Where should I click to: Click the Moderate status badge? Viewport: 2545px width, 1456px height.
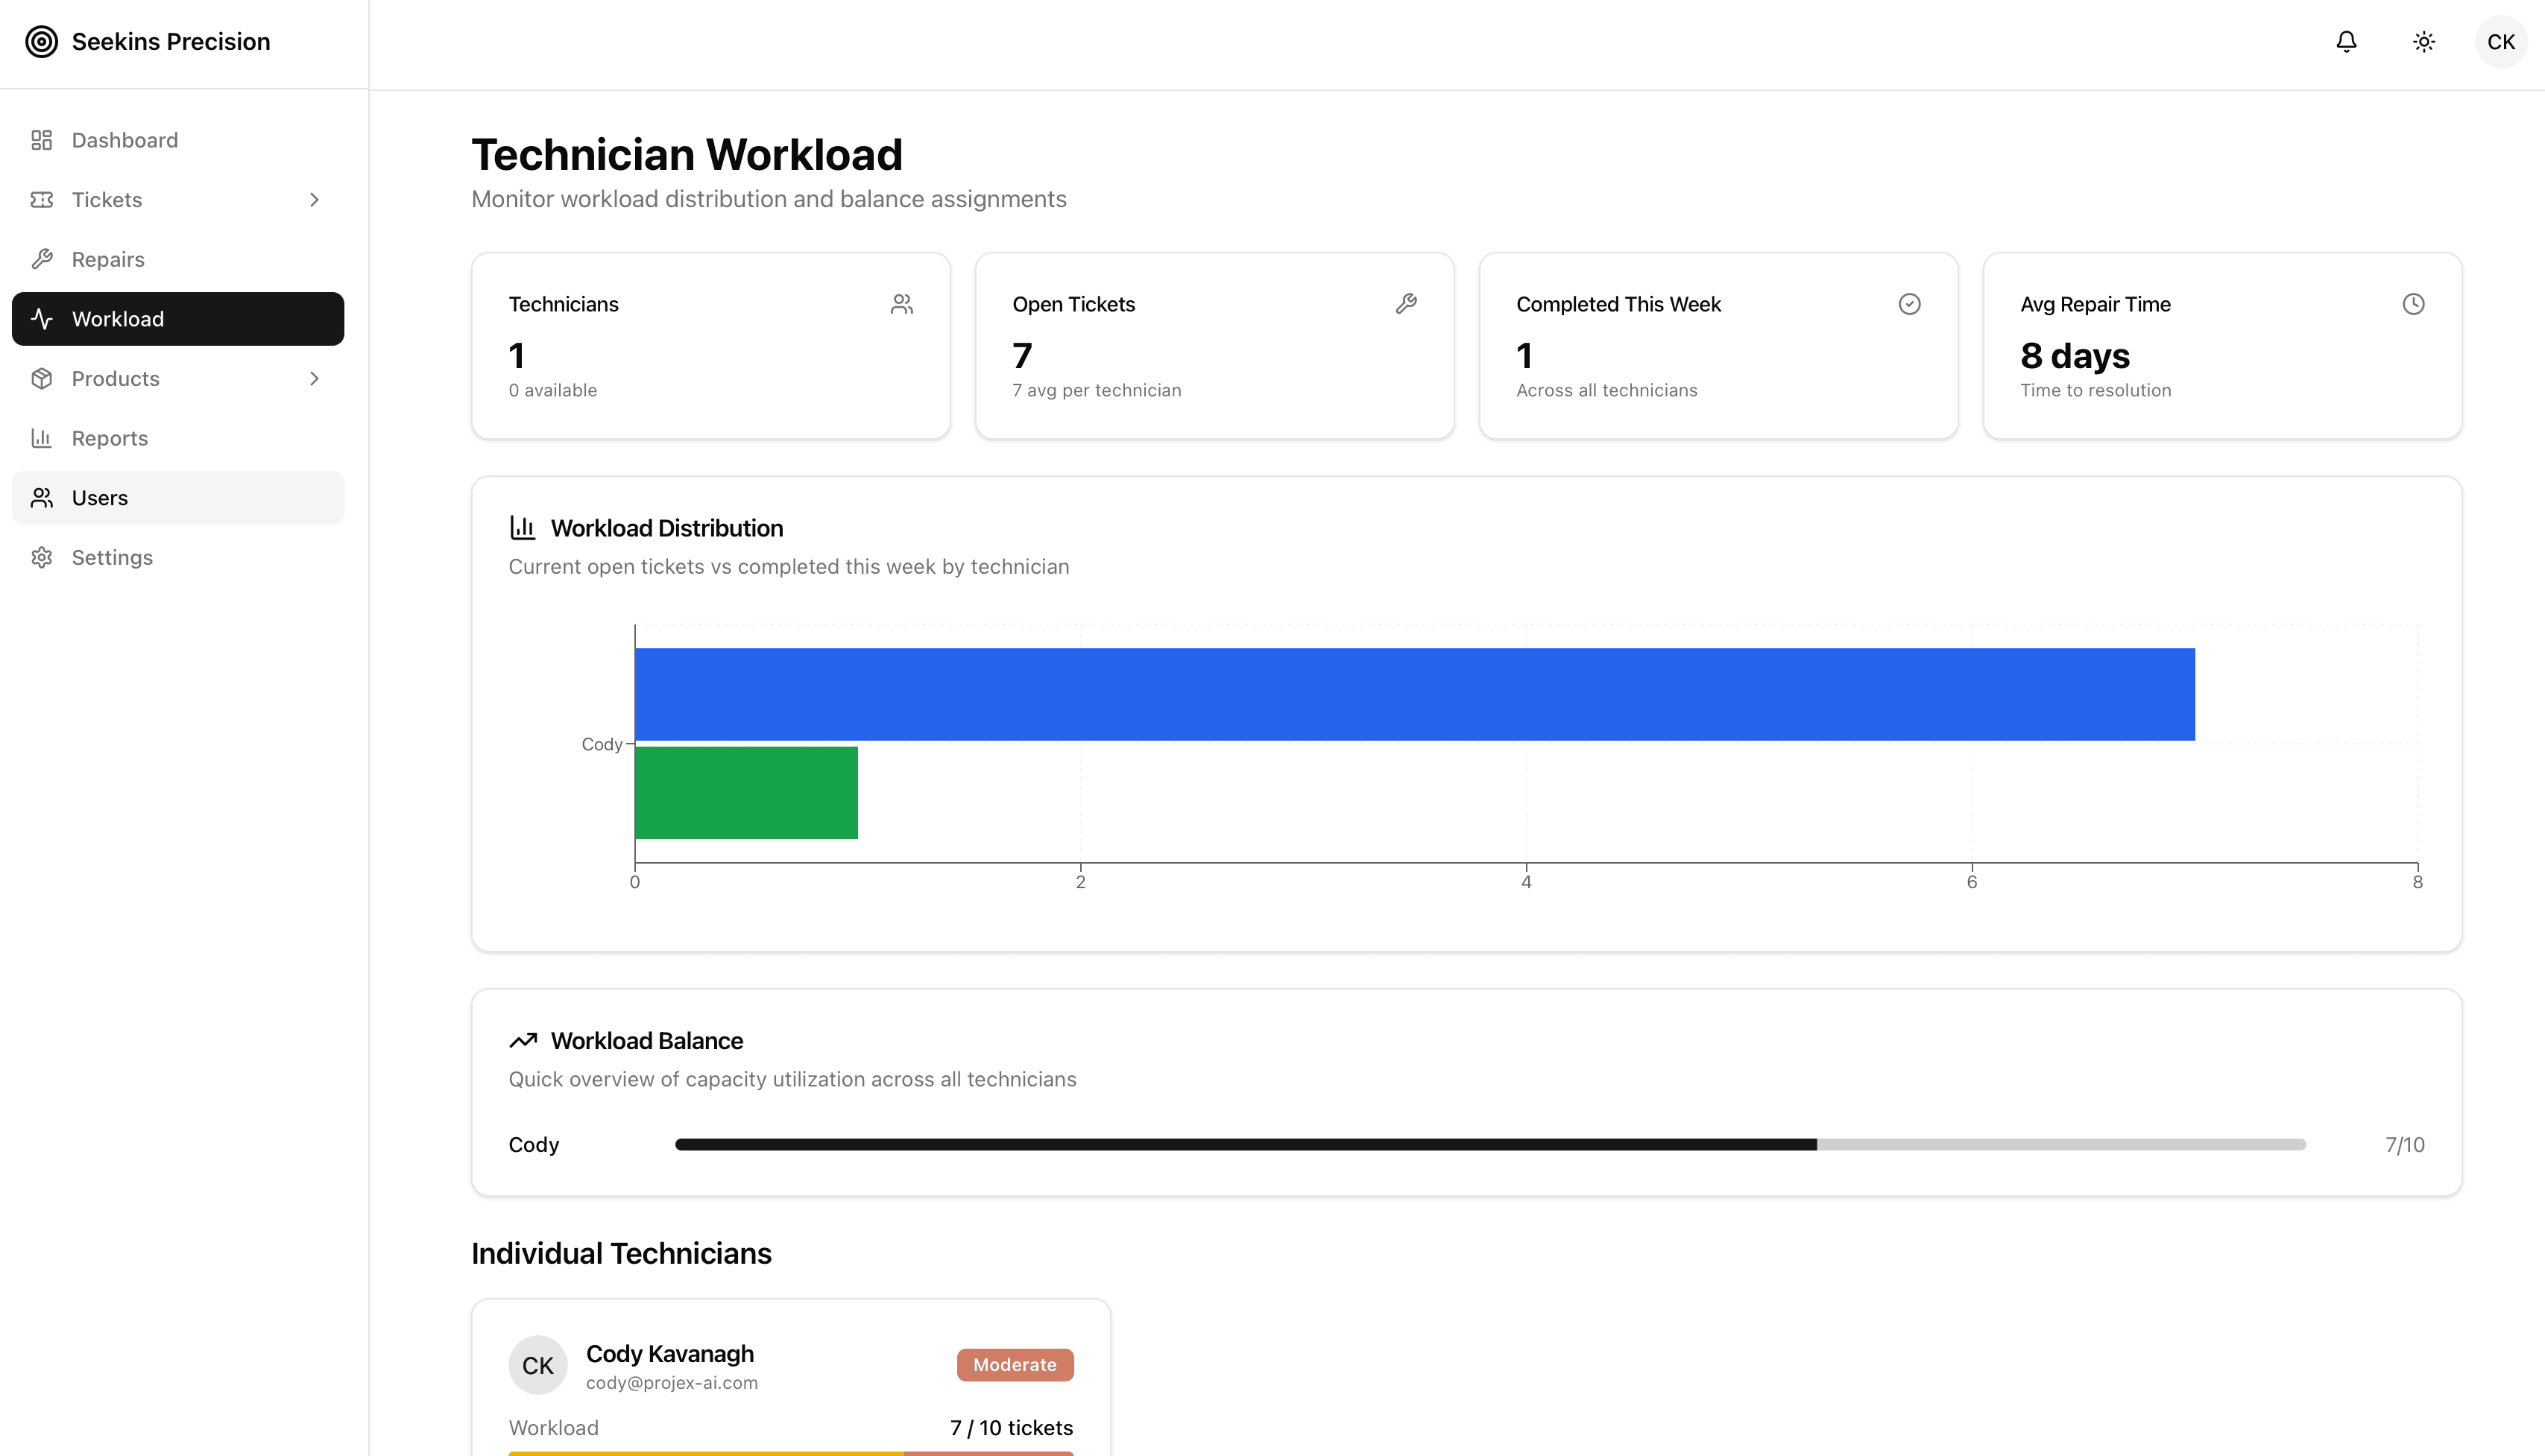click(1015, 1366)
